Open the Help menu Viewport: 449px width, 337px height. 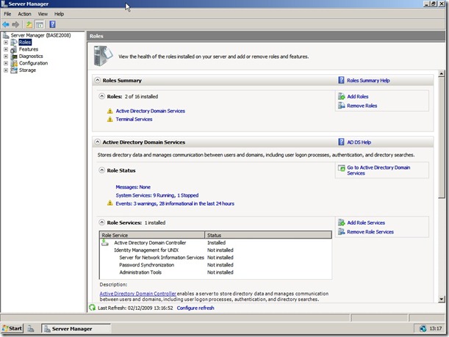point(60,14)
